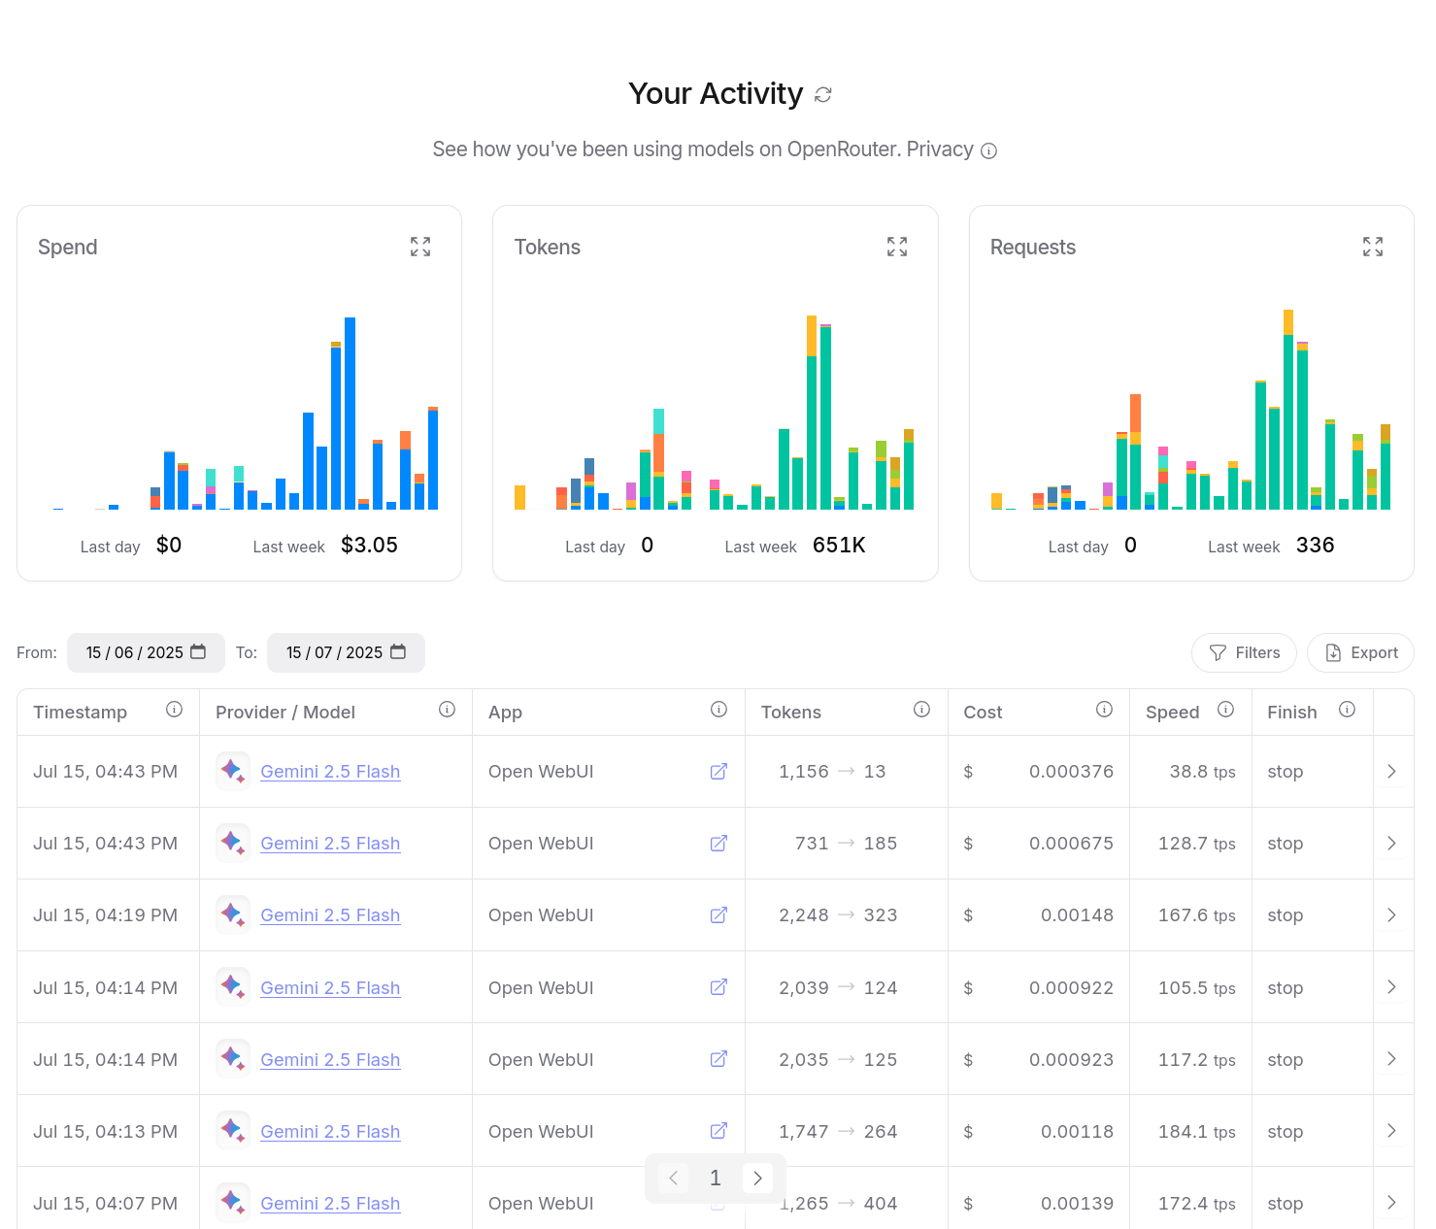Show Tokens column info icon
The height and width of the screenshot is (1229, 1436).
click(922, 710)
